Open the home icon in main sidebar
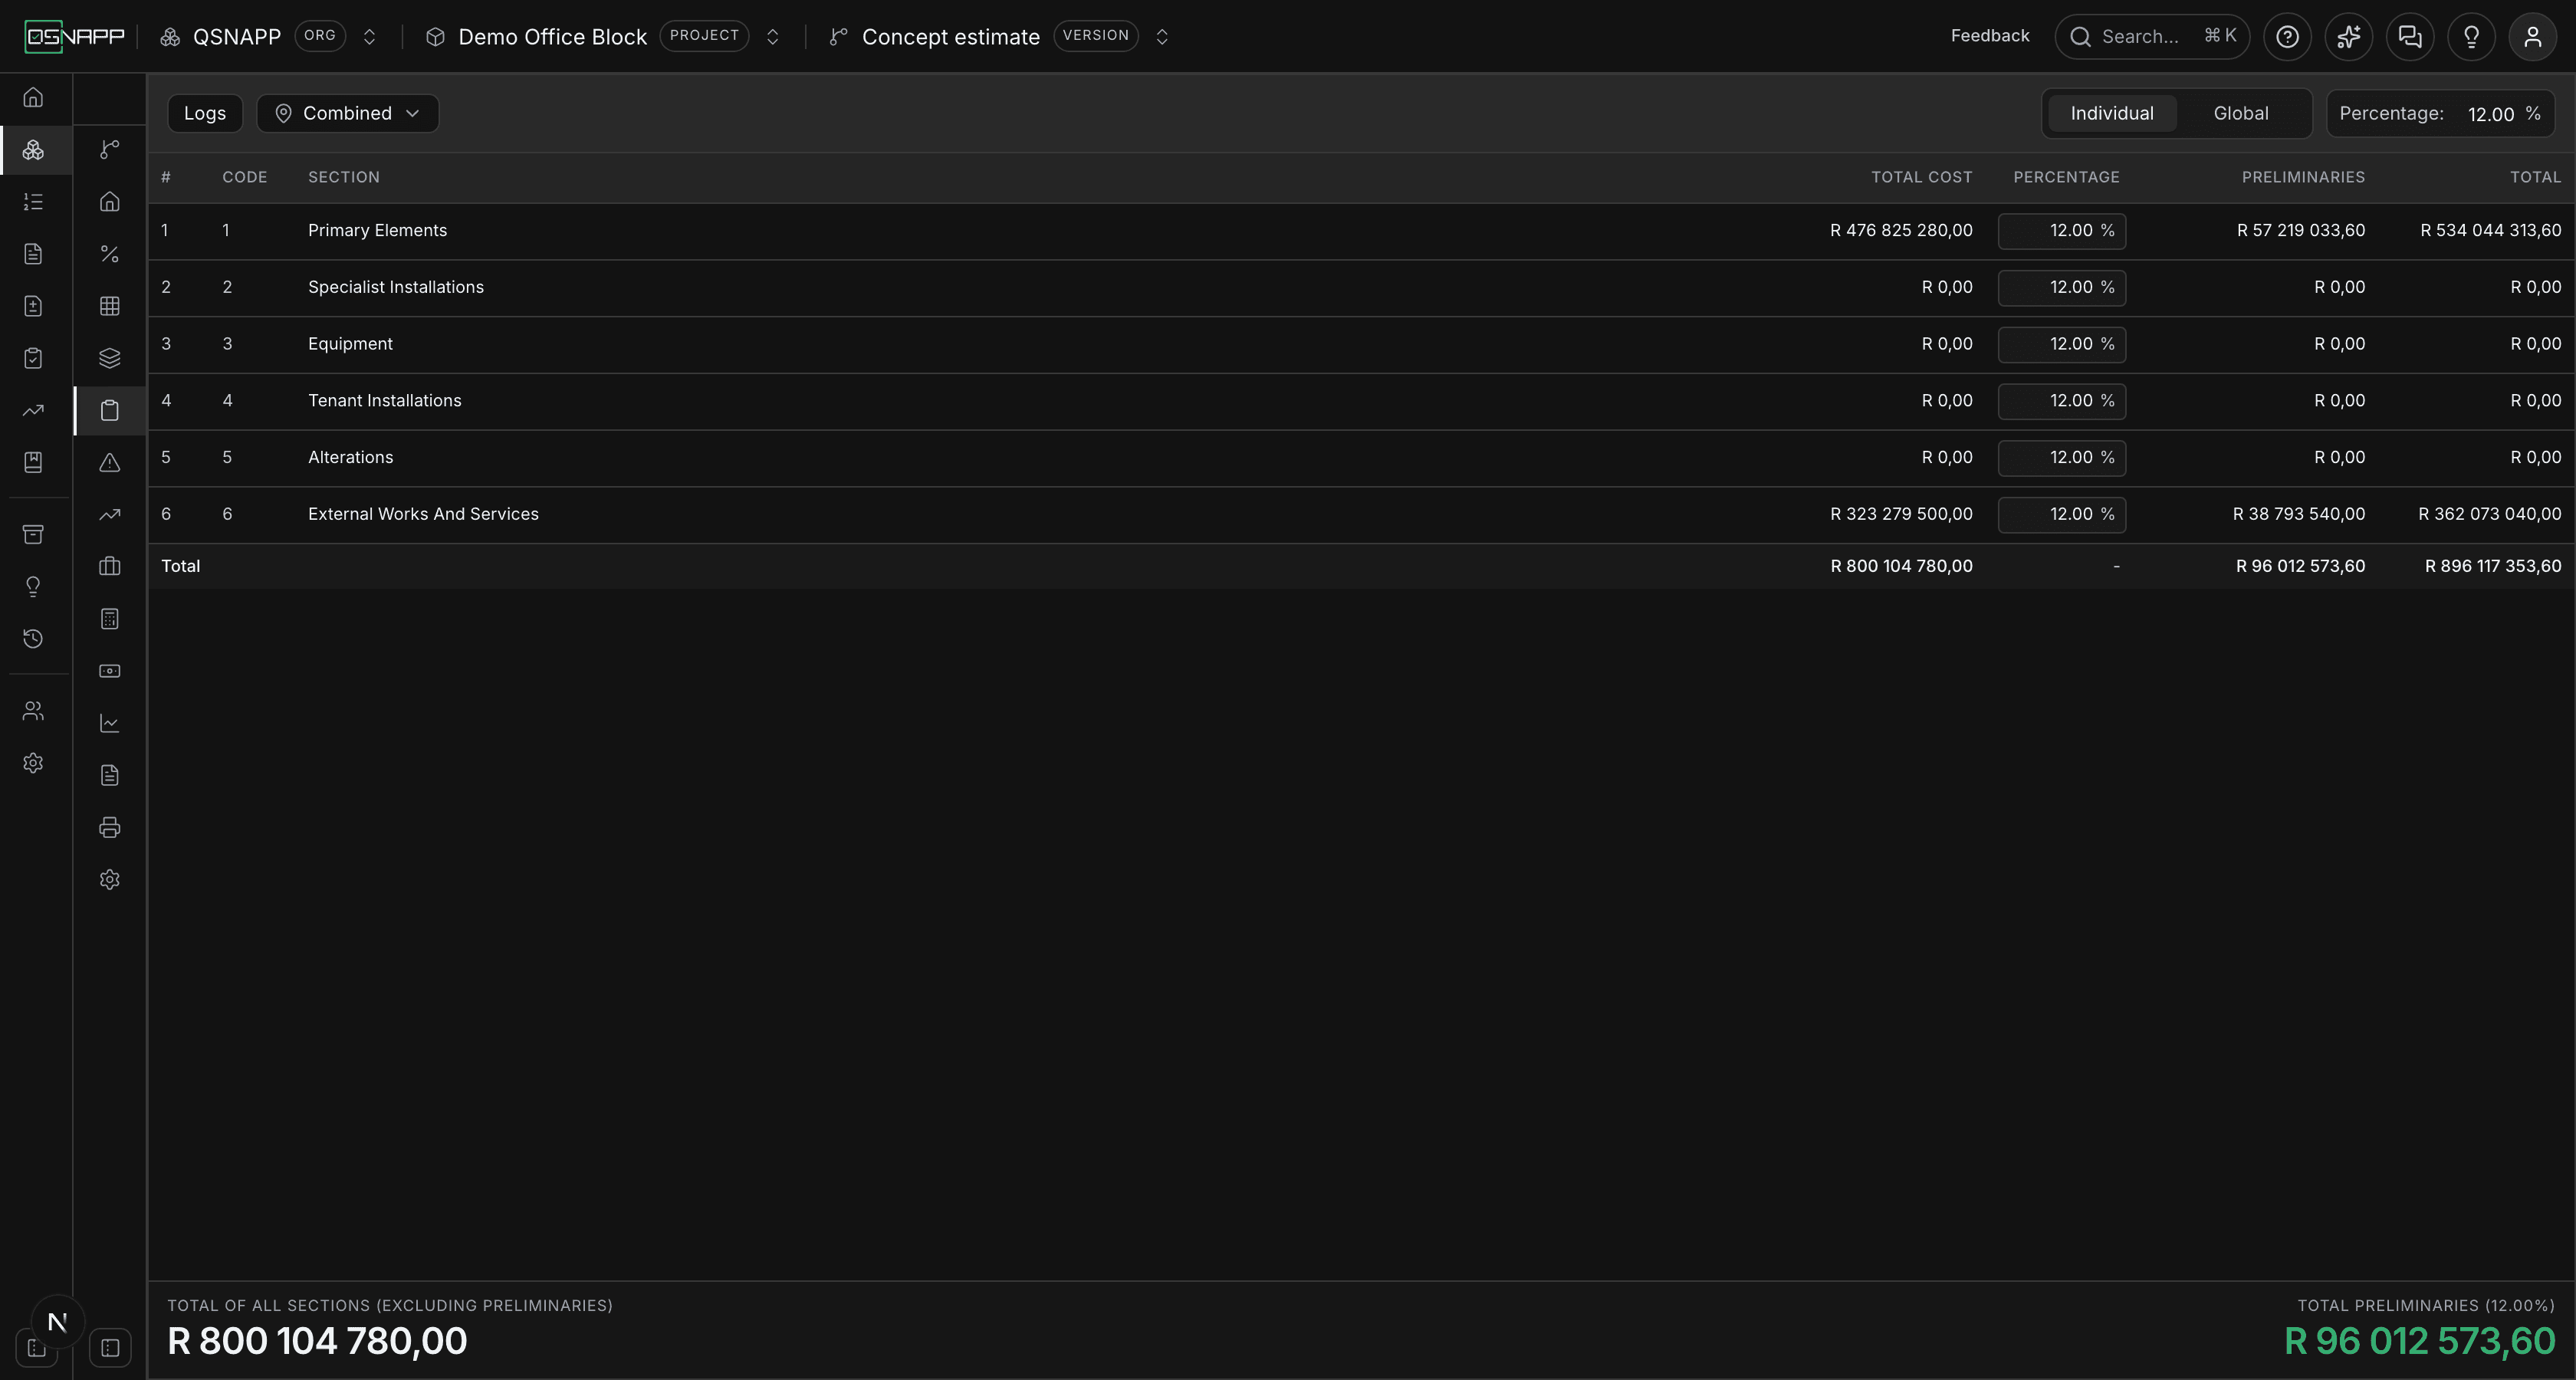The width and height of the screenshot is (2576, 1380). pyautogui.click(x=33, y=97)
